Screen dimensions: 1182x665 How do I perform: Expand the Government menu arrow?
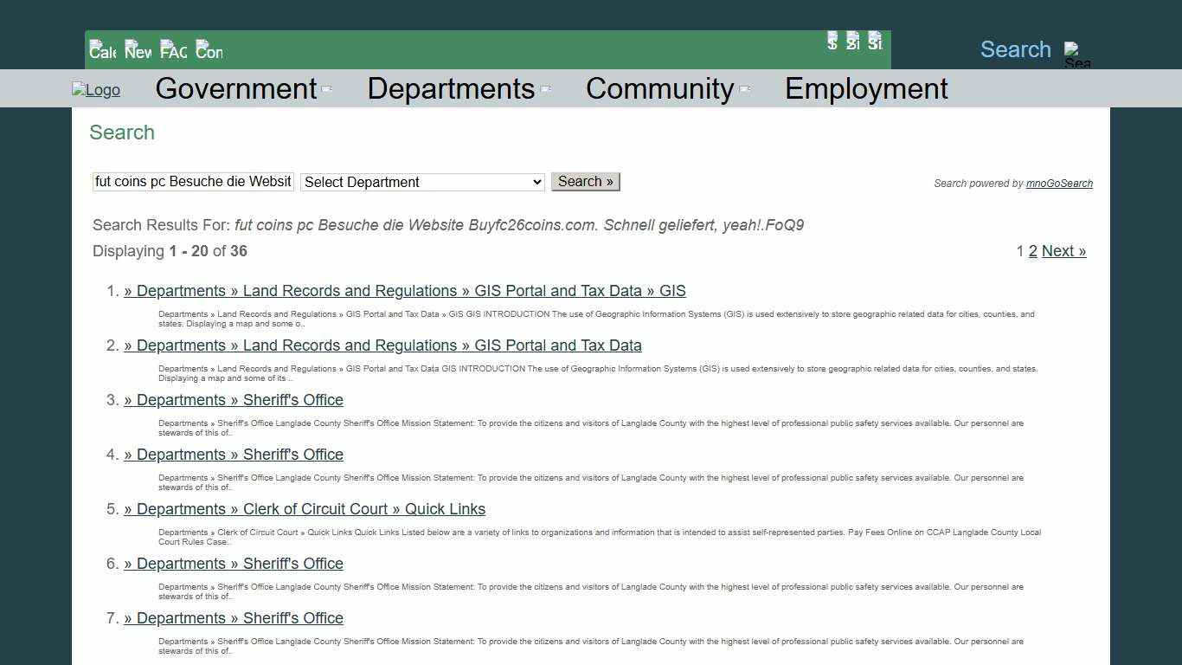coord(326,88)
